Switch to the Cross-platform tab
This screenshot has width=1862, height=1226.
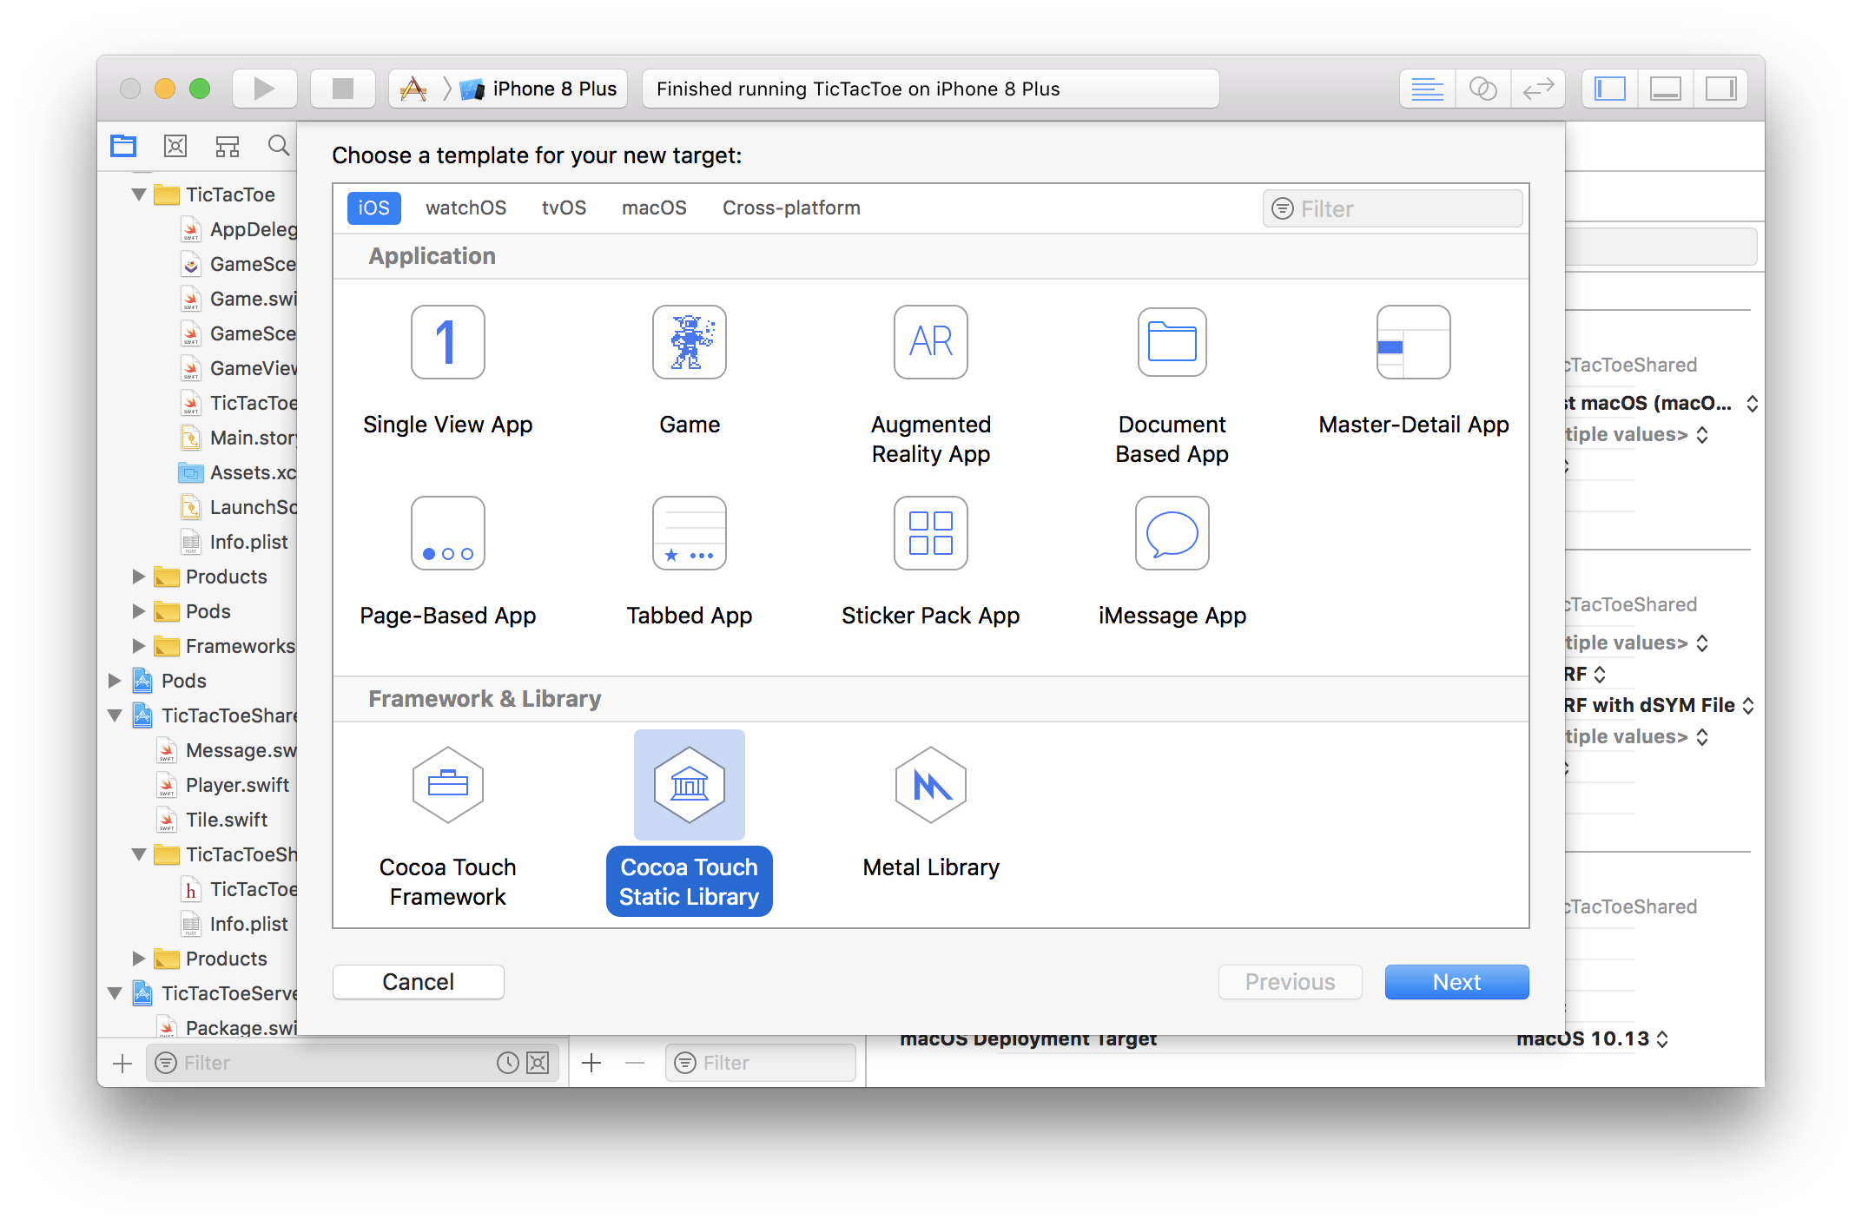(790, 208)
